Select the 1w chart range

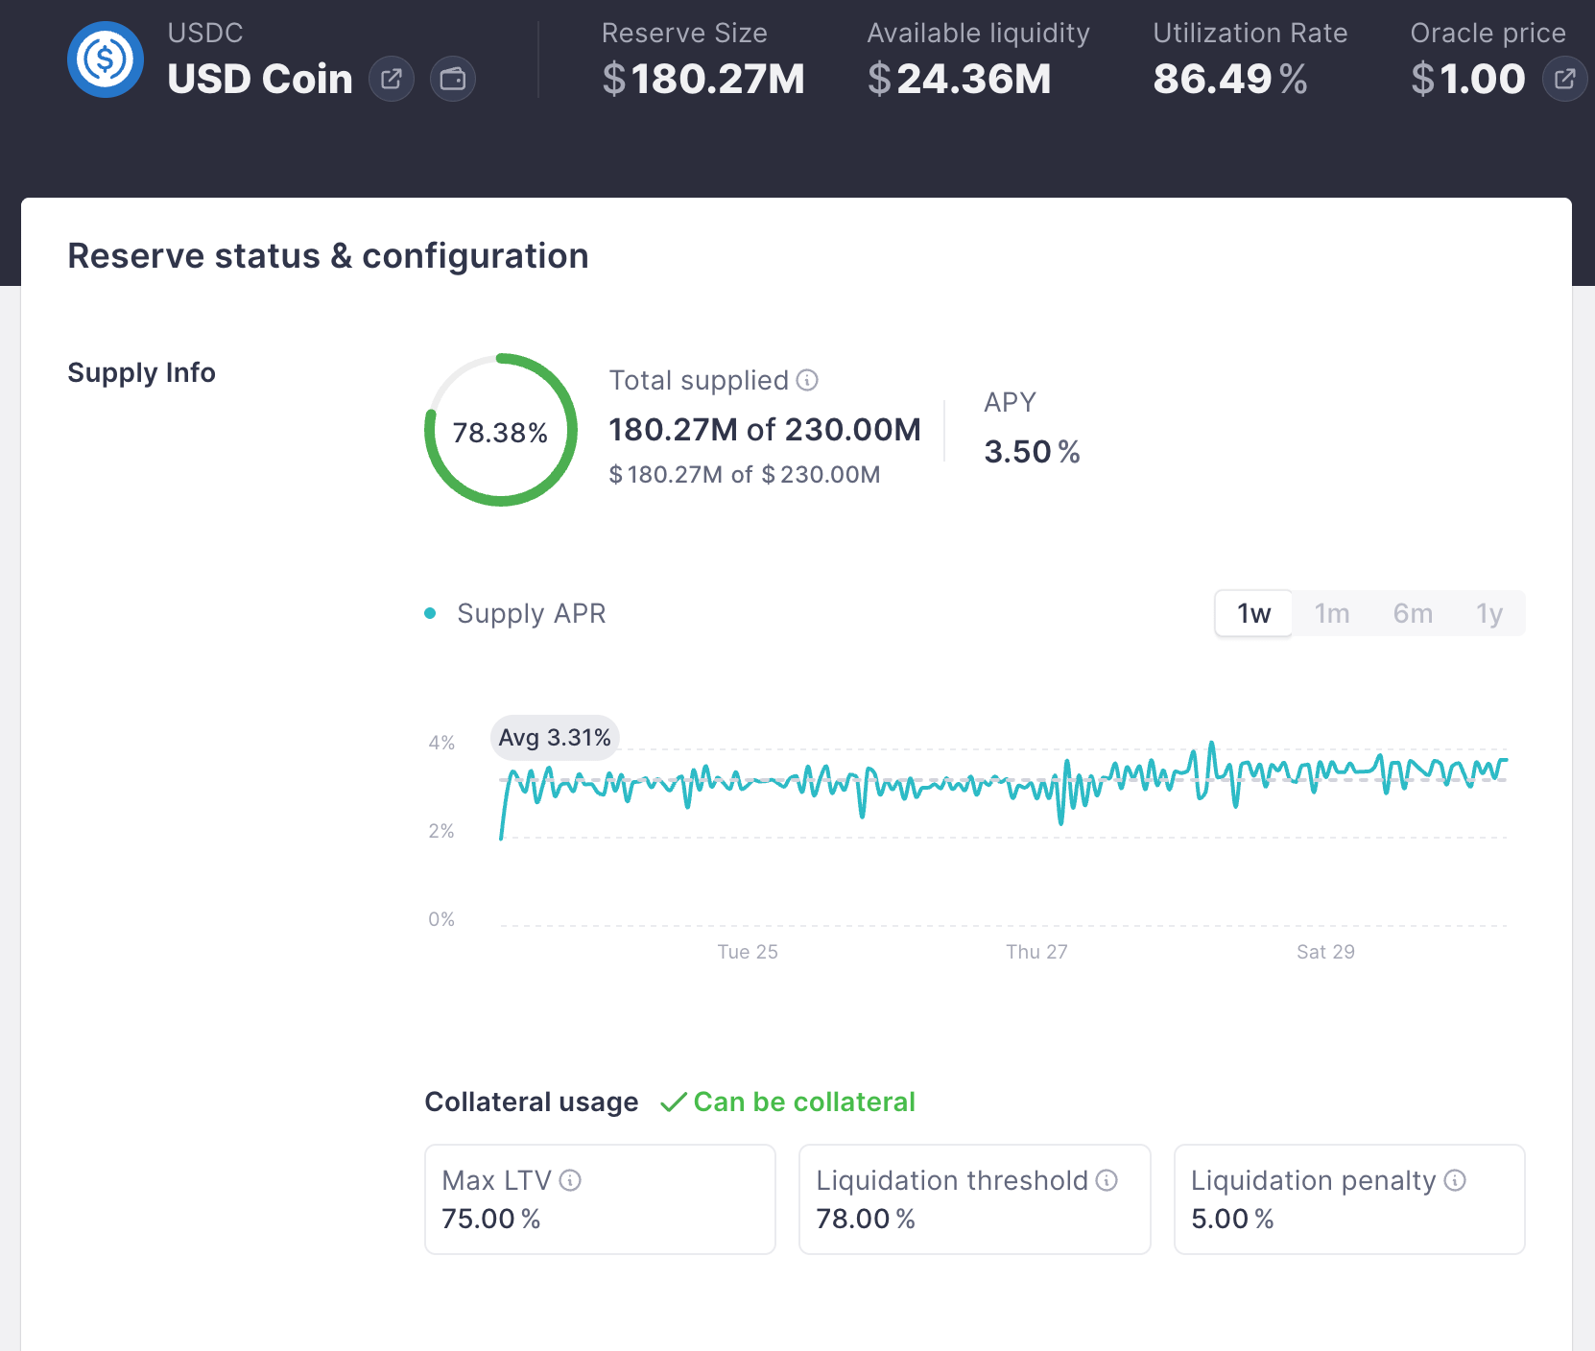[1253, 613]
